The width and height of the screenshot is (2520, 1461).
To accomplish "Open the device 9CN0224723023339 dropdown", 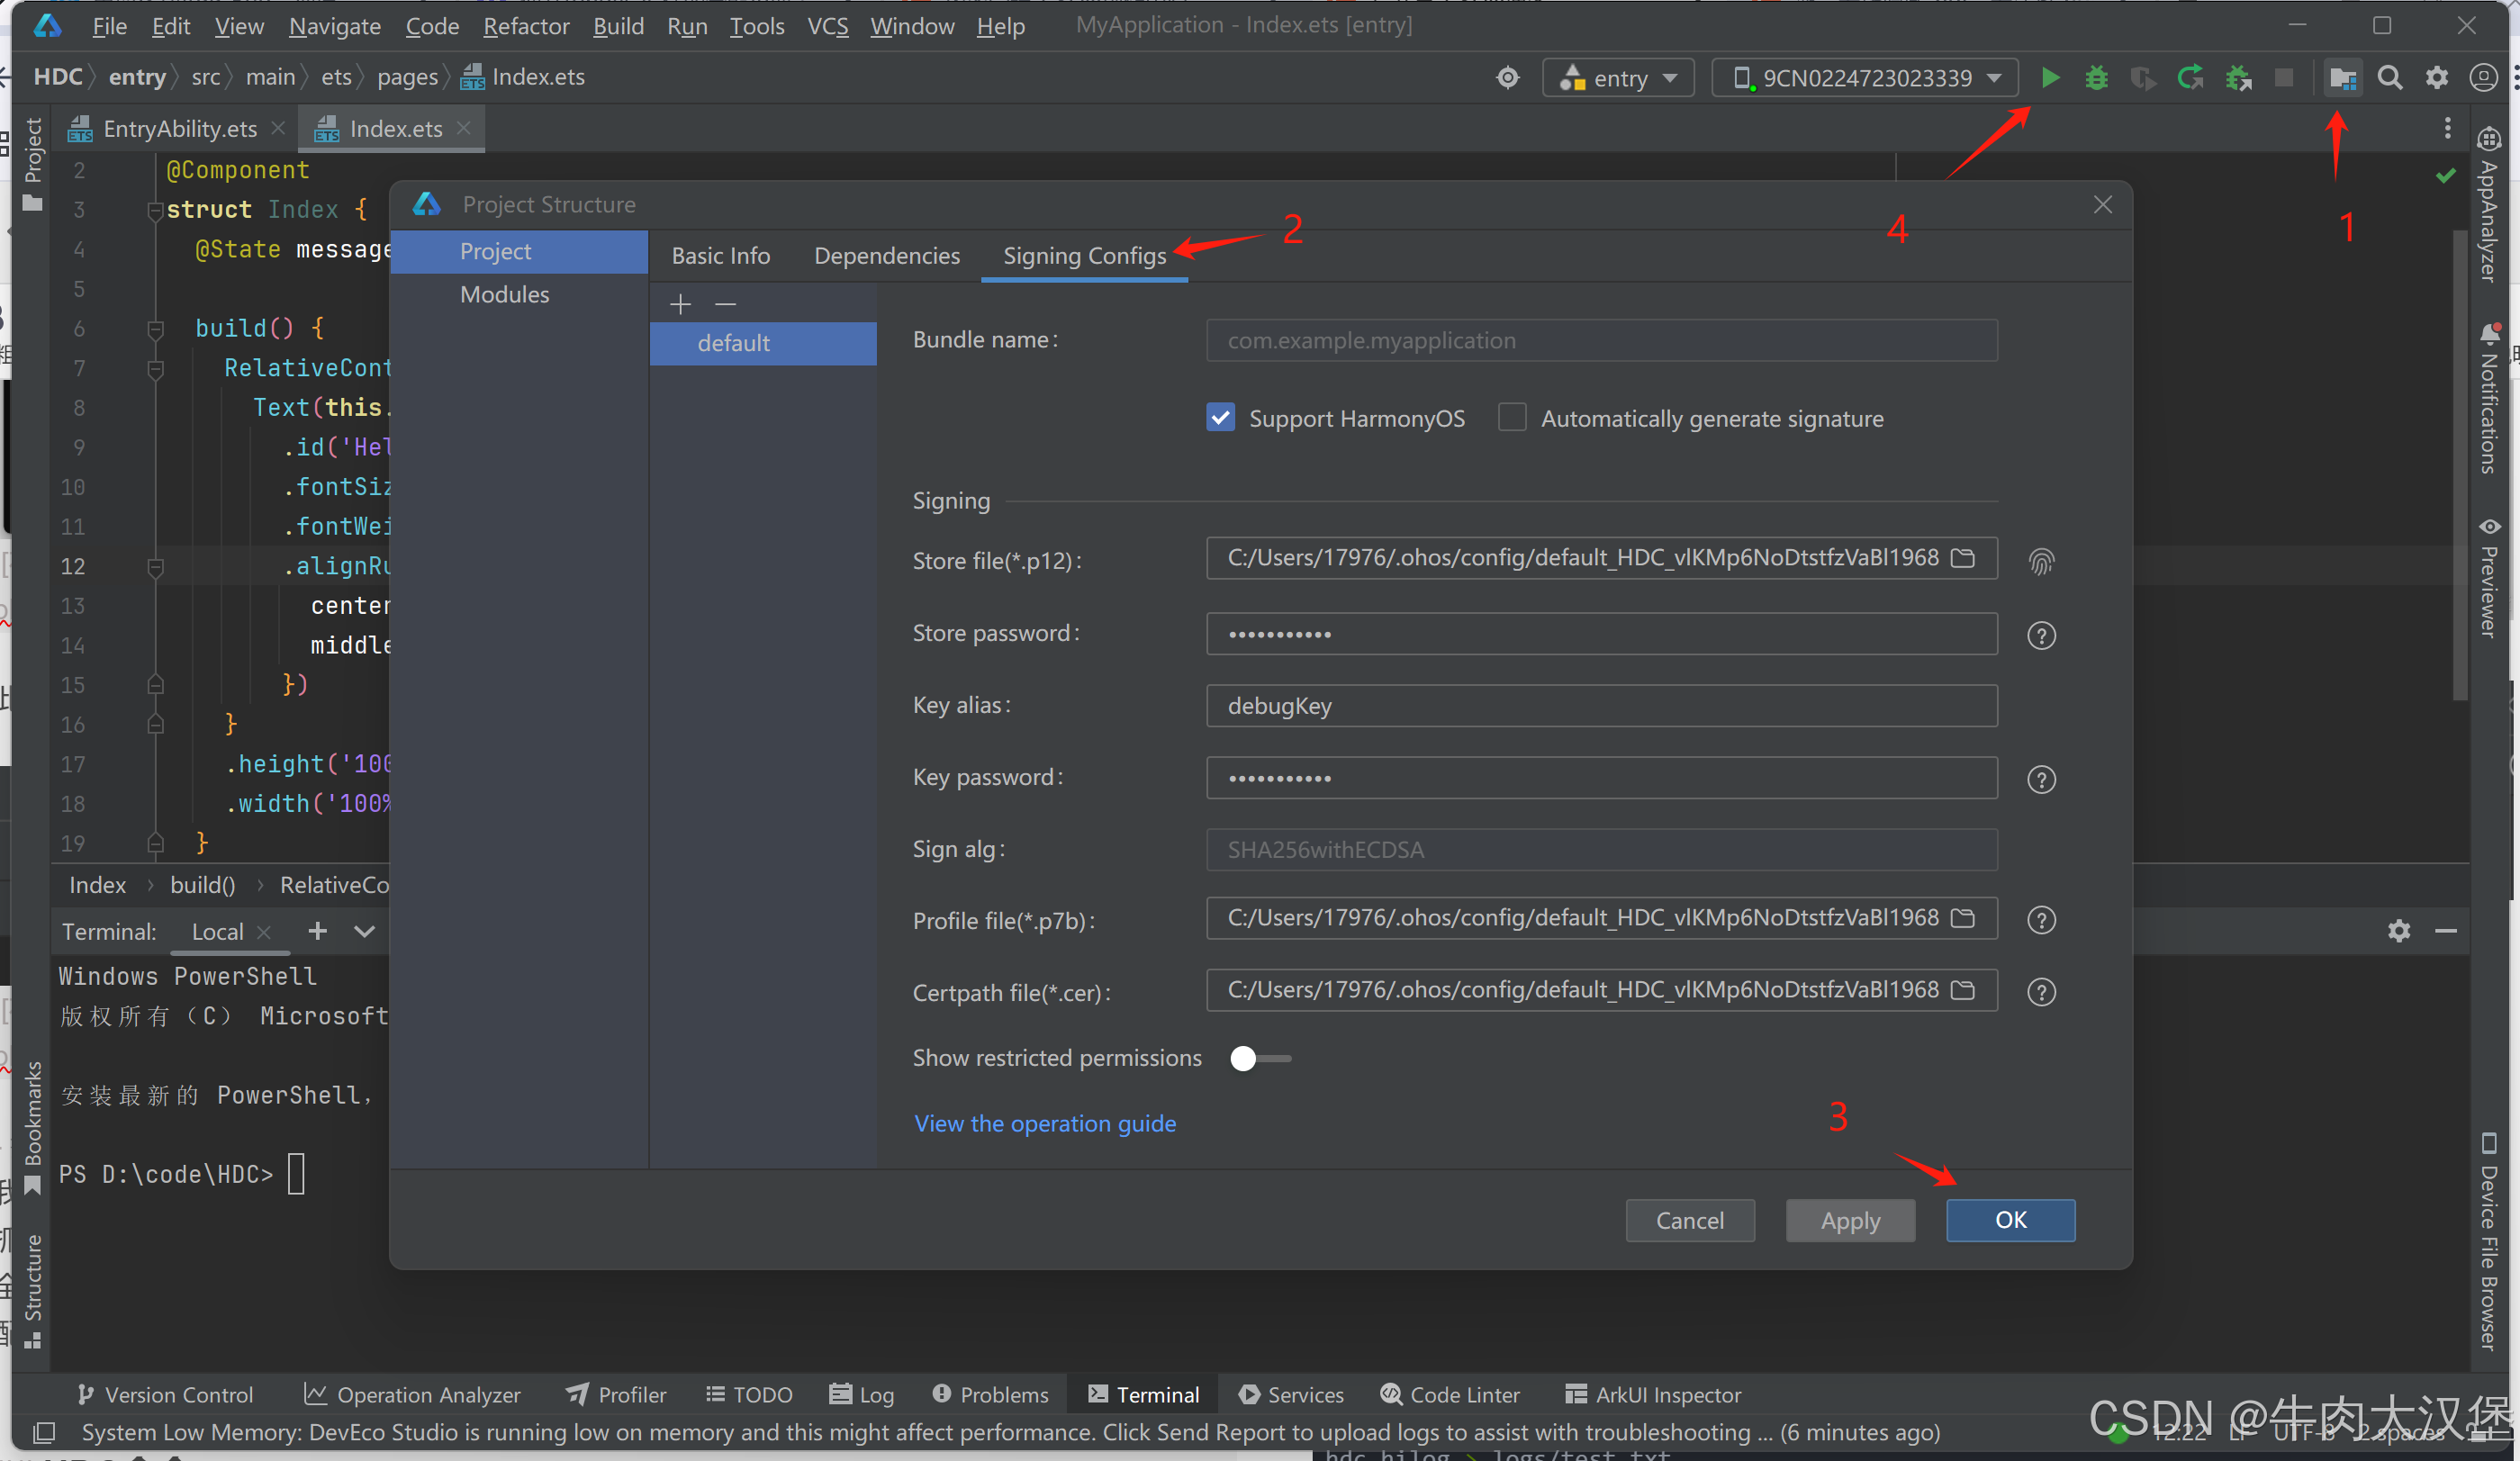I will [1865, 78].
